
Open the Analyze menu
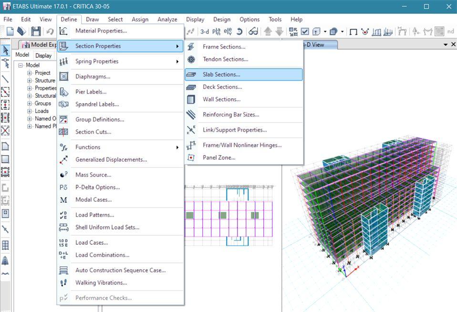(x=167, y=20)
